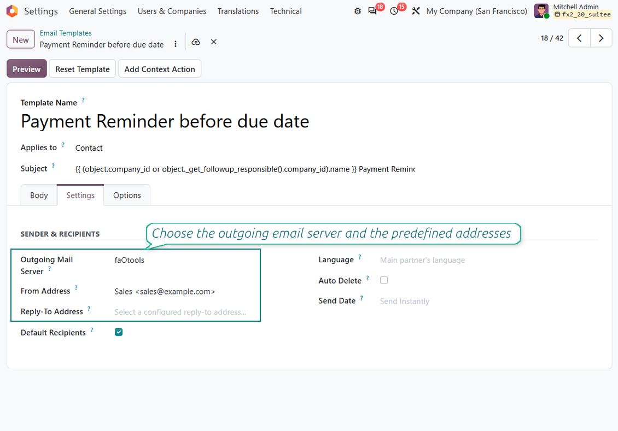The image size is (618, 431).
Task: Show help for Outgoing Mail Server
Action: tap(50, 269)
